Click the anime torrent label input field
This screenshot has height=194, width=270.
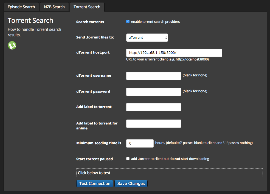point(153,124)
